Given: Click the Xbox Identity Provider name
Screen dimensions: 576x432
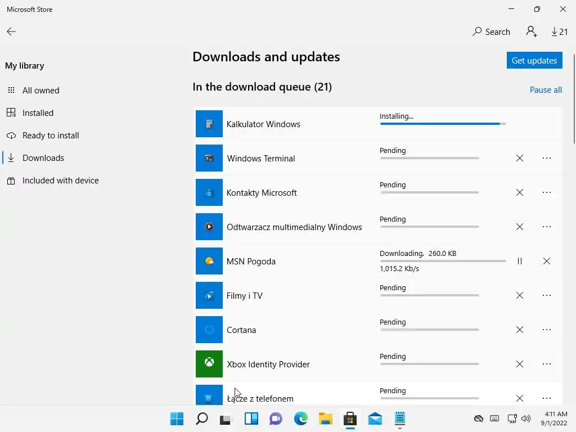Looking at the screenshot, I should point(268,364).
